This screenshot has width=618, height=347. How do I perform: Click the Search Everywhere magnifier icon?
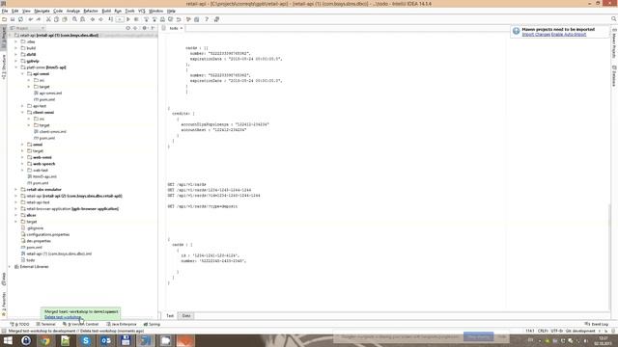614,19
